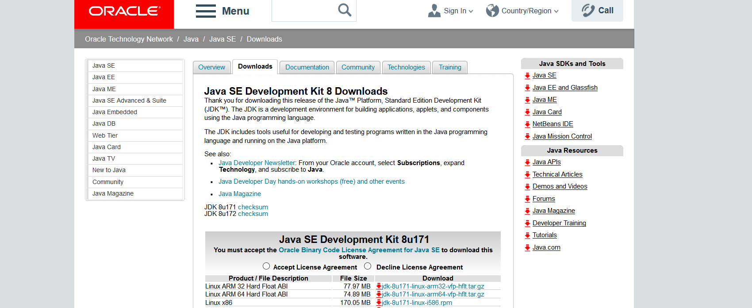Image resolution: width=752 pixels, height=308 pixels.
Task: Select Java SE Advanced & Suite sidebar item
Action: click(135, 100)
